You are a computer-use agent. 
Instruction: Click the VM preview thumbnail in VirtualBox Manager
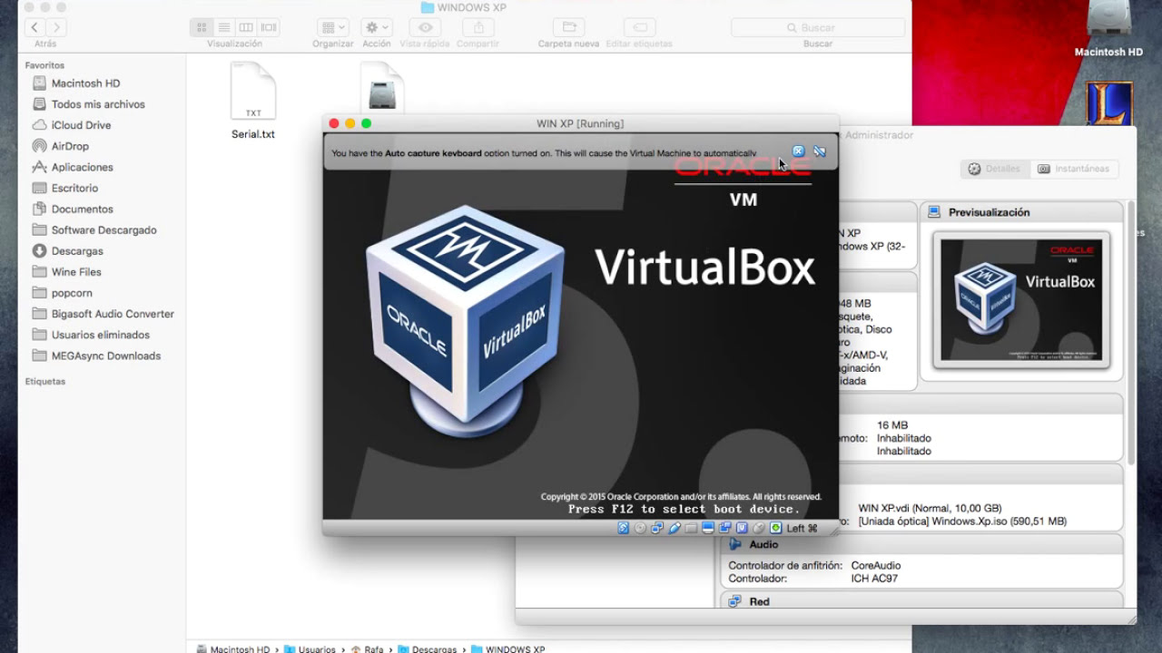point(1021,299)
